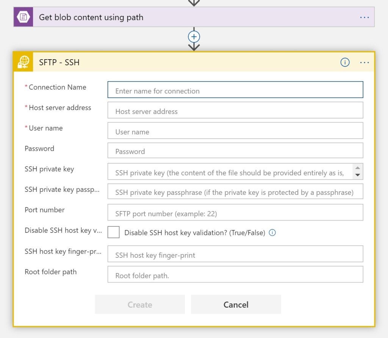Click the Azure Blob storage icon
This screenshot has width=388, height=338.
pos(23,17)
